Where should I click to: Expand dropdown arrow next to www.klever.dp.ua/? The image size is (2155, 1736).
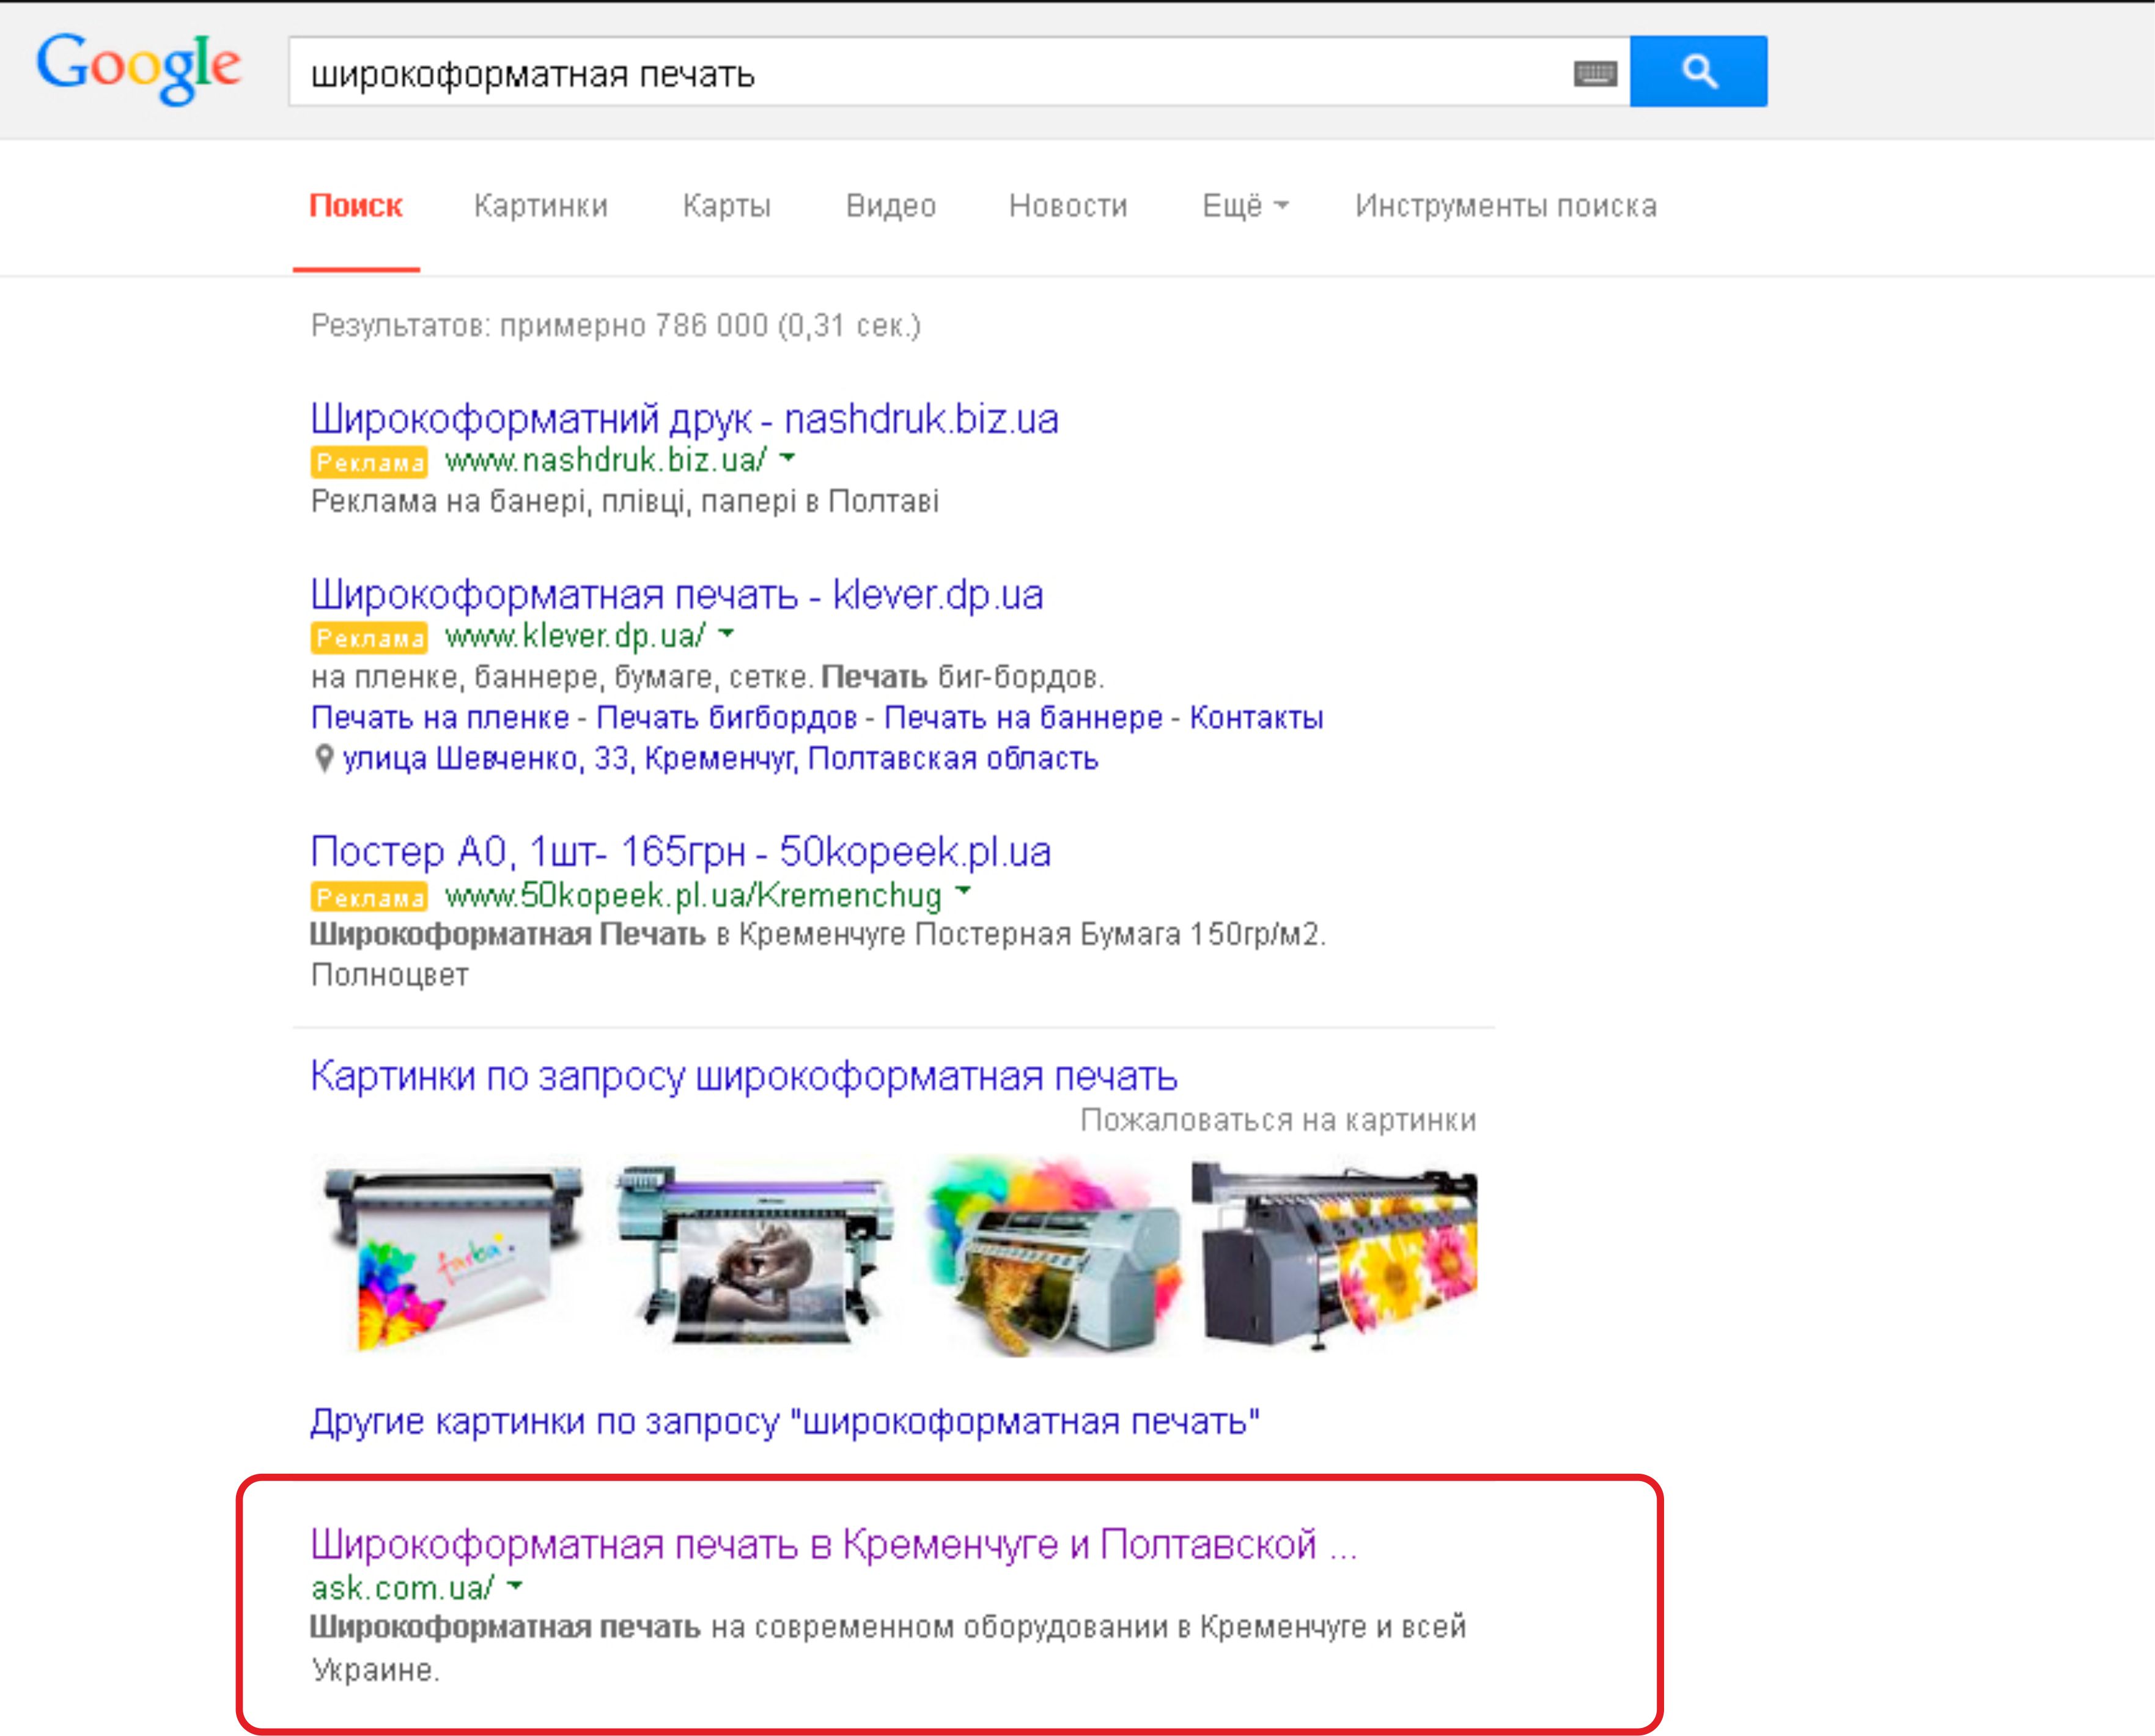727,634
